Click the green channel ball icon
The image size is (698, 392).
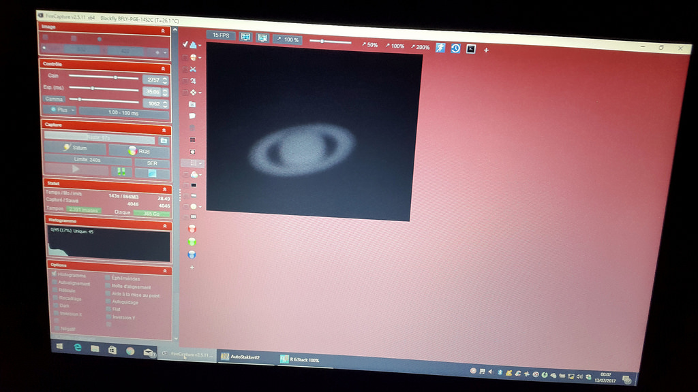pos(192,242)
